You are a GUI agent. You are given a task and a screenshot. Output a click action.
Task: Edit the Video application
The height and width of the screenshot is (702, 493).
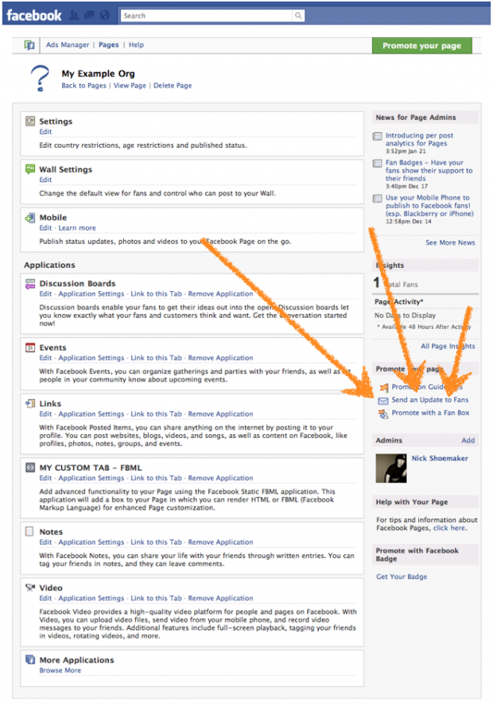[x=45, y=598]
